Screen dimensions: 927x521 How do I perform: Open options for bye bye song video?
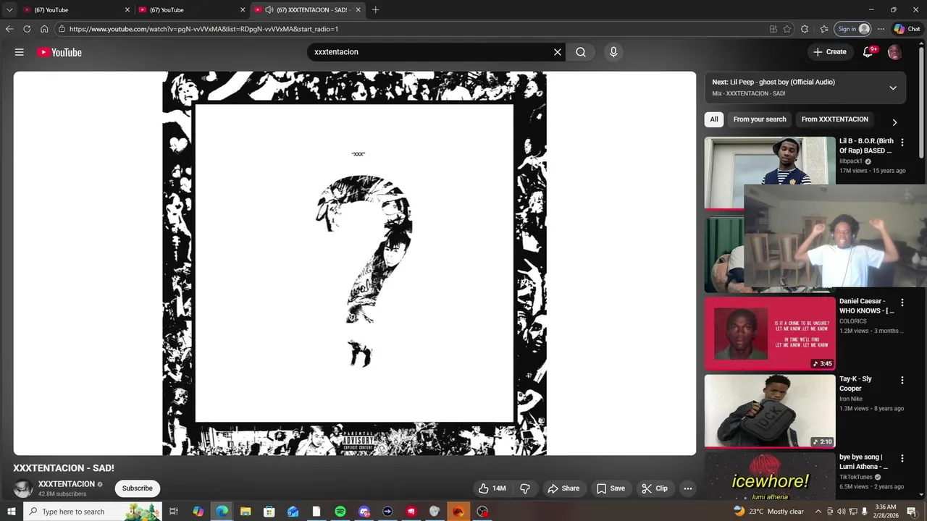pyautogui.click(x=902, y=458)
